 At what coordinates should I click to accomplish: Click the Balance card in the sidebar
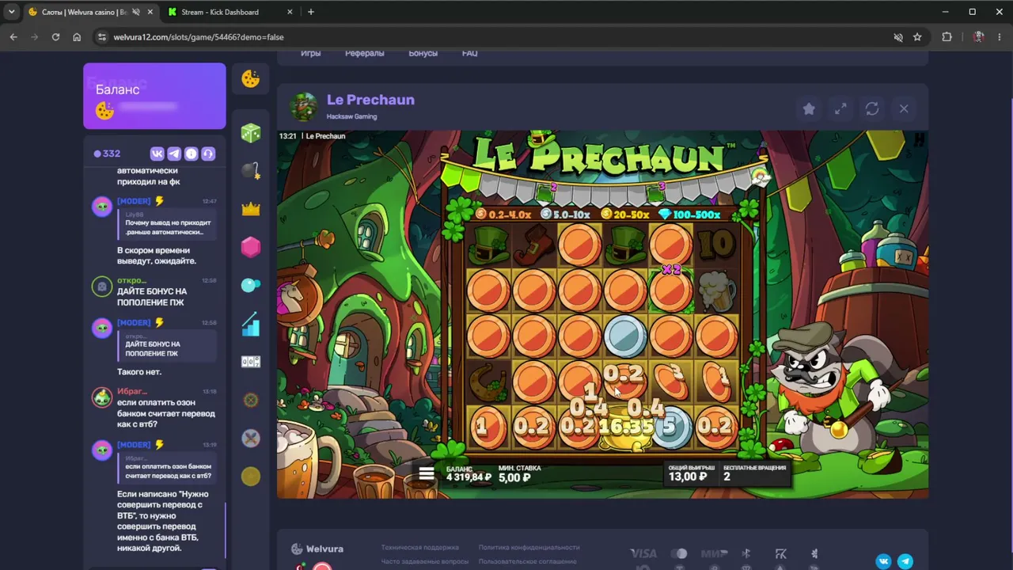coord(154,96)
